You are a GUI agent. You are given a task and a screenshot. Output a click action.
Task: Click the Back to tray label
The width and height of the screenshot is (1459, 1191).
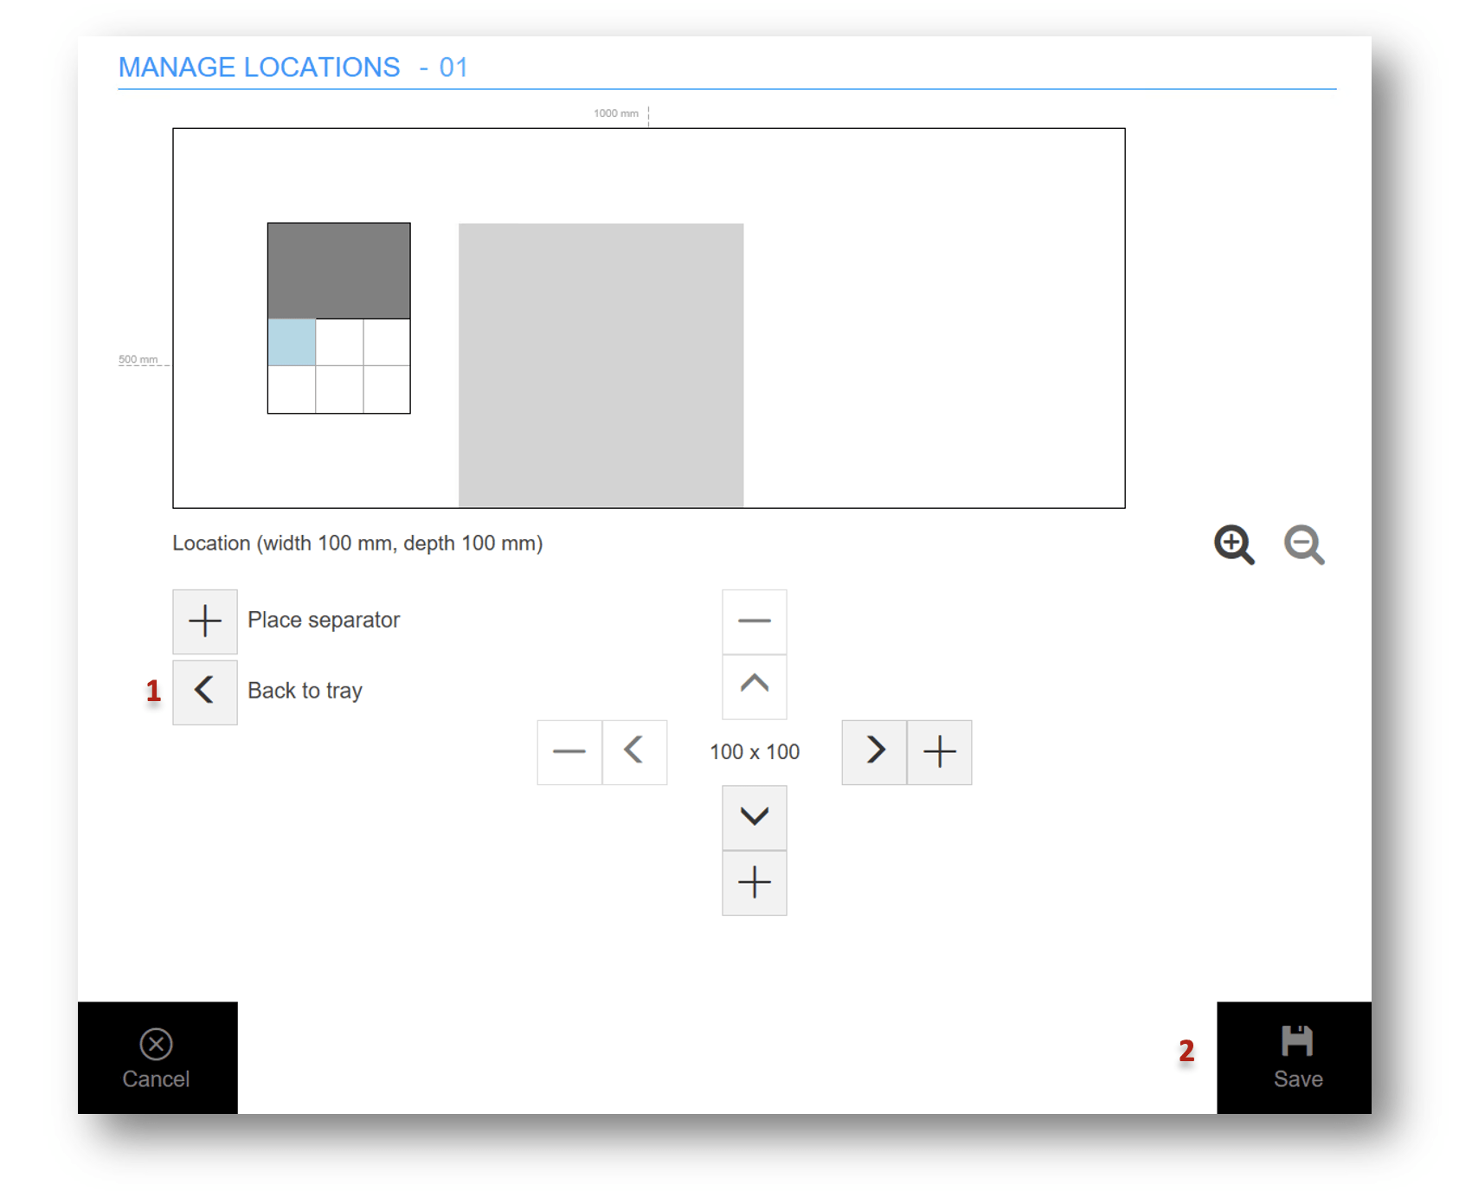[x=305, y=691]
